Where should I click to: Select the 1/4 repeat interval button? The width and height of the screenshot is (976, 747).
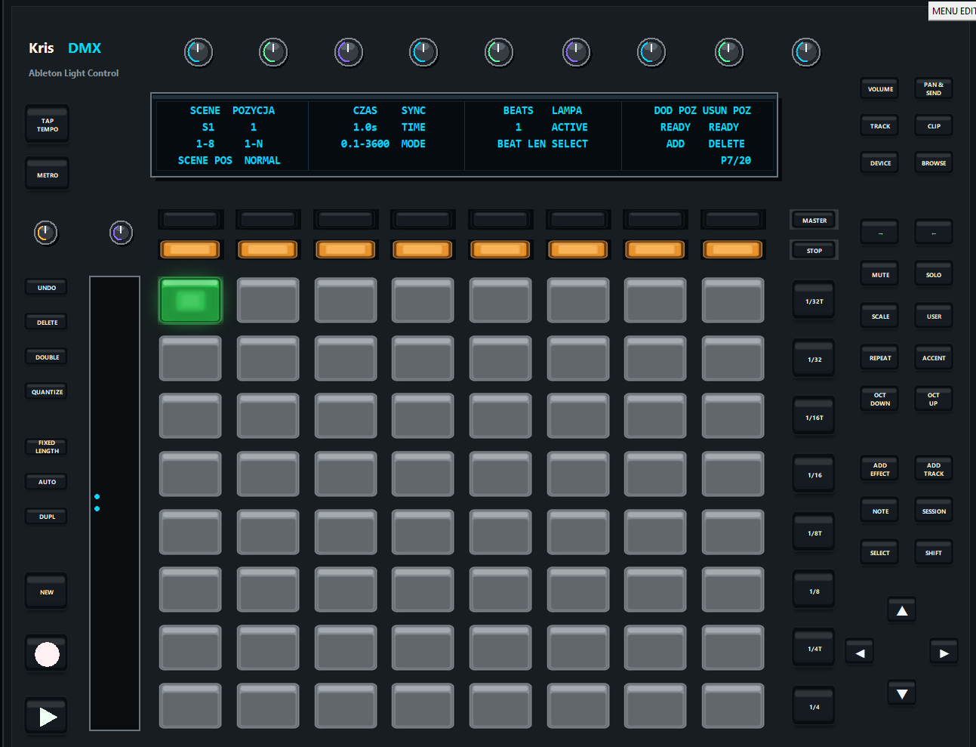[814, 706]
